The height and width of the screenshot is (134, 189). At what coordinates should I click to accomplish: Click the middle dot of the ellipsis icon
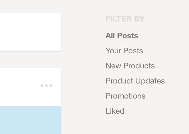46,86
